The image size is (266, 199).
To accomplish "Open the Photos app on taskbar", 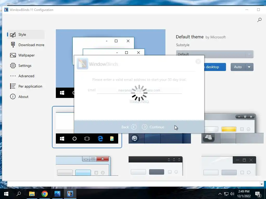I will click(x=57, y=194).
